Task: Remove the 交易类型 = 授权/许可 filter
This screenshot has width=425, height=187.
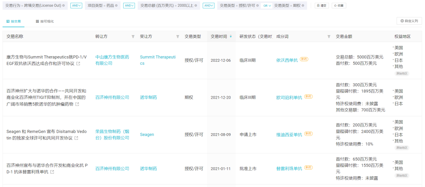Action: (257, 5)
